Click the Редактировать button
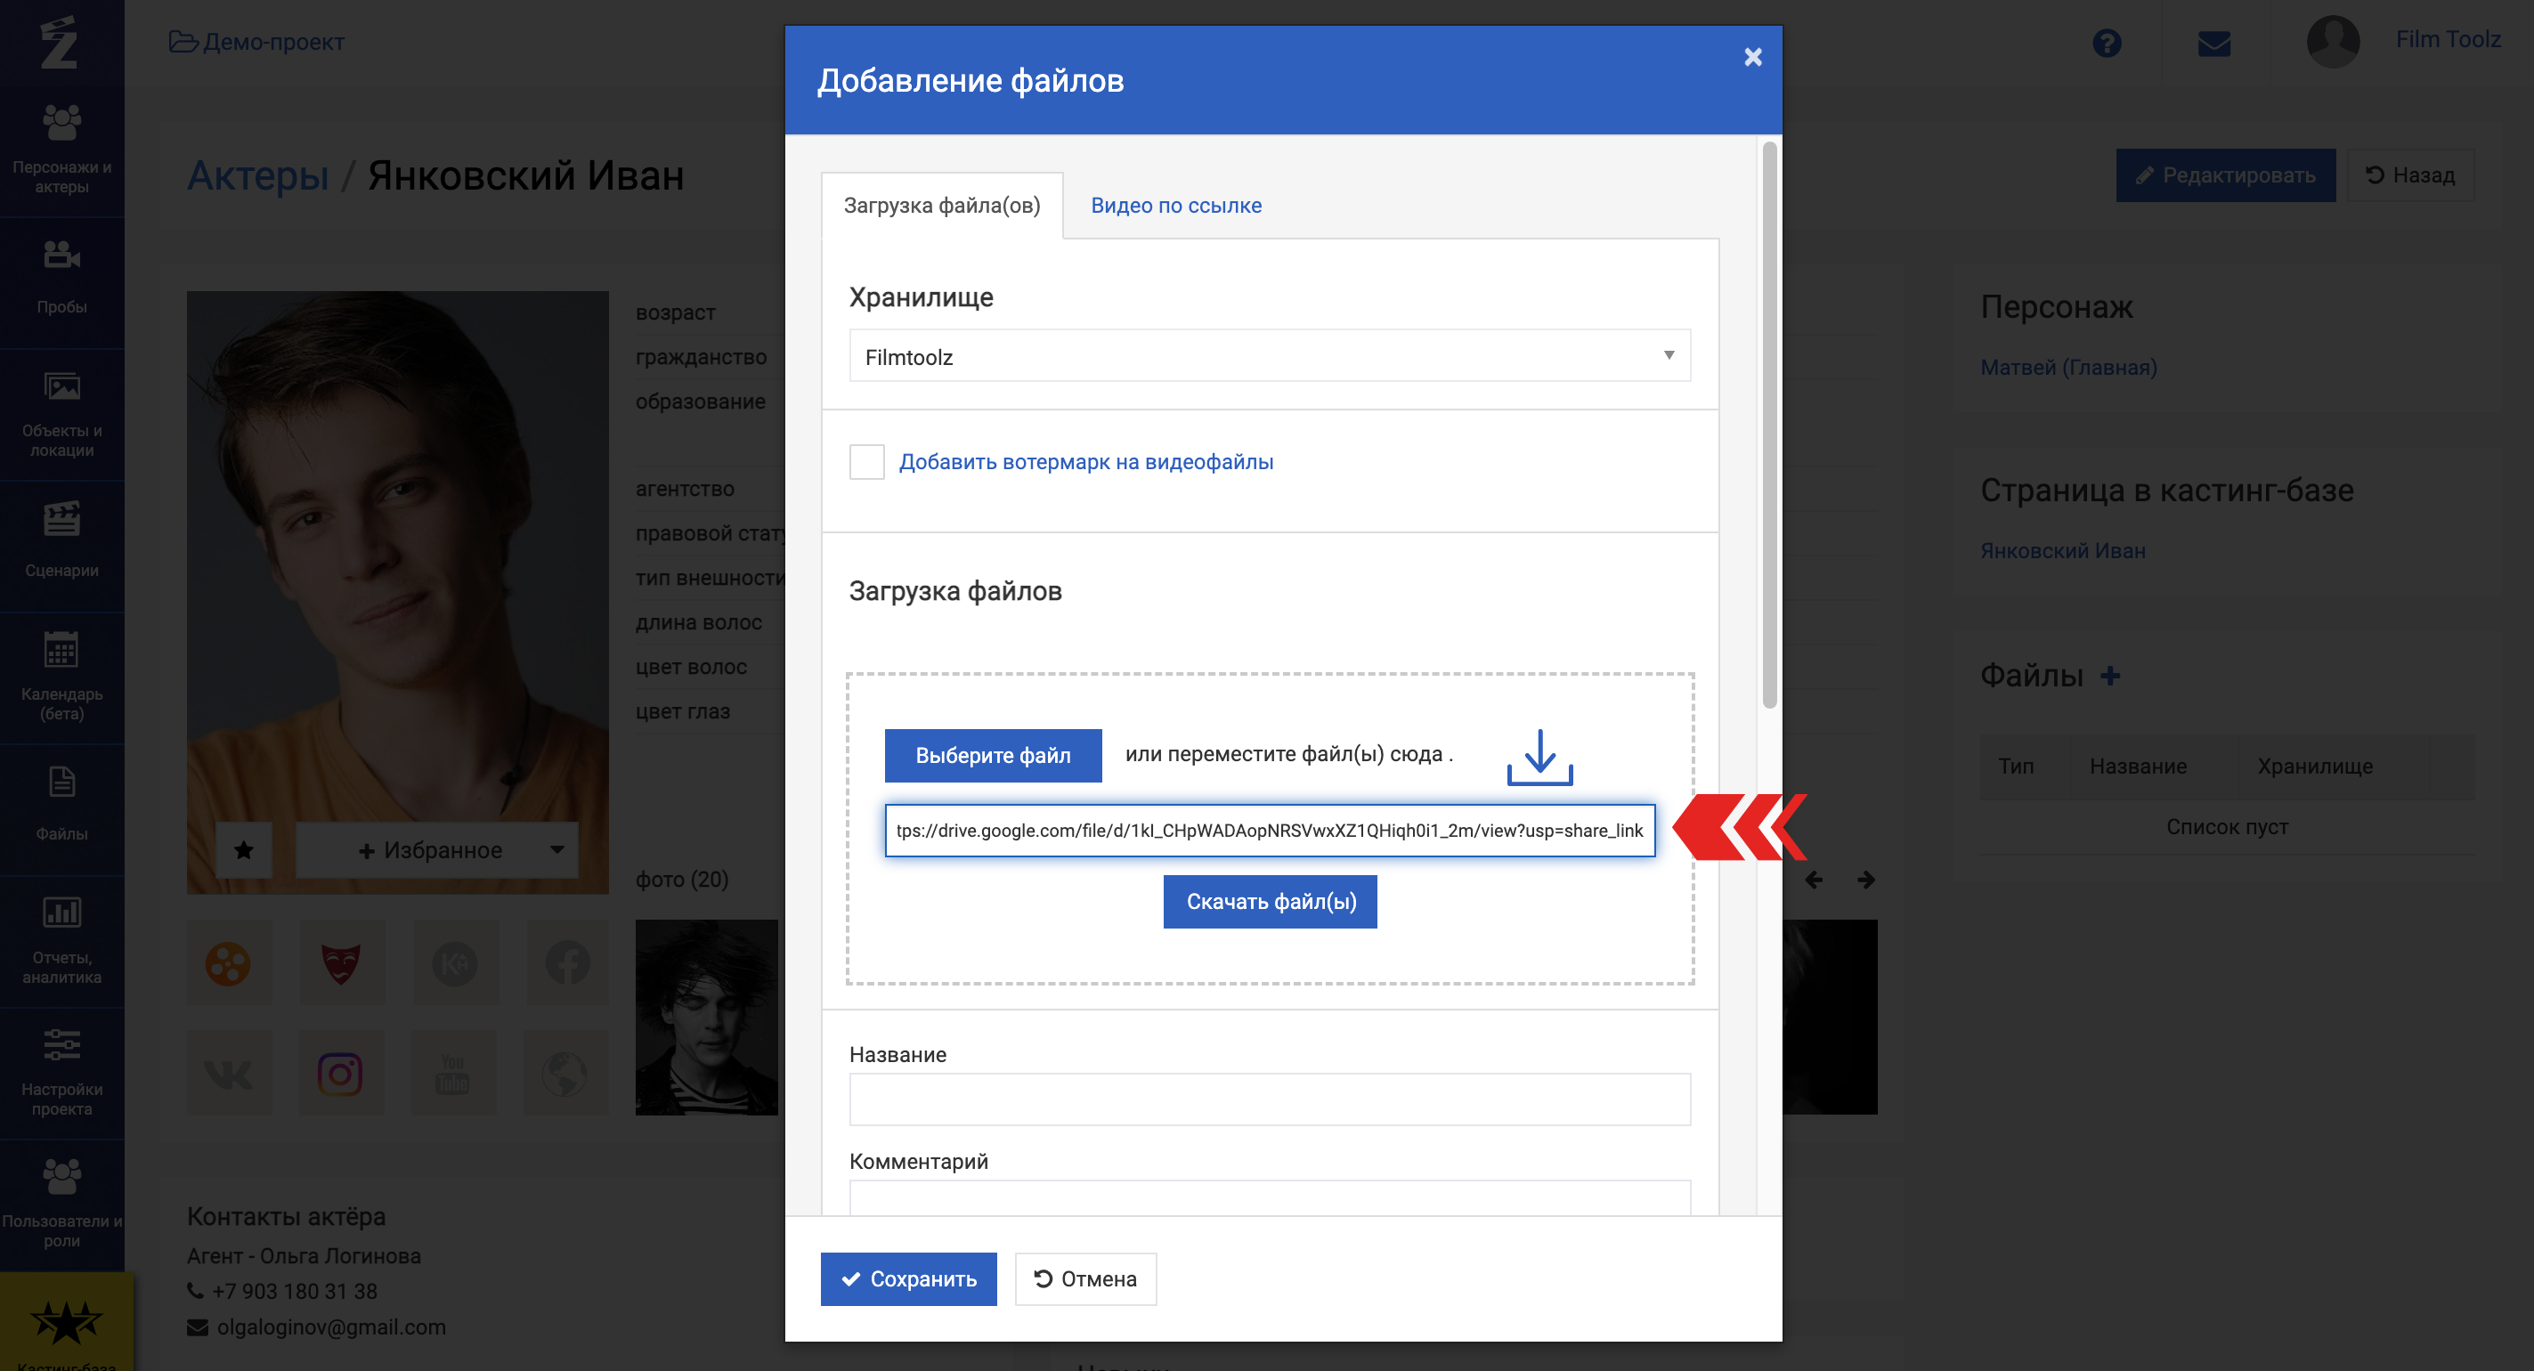Image resolution: width=2534 pixels, height=1371 pixels. click(x=2225, y=175)
